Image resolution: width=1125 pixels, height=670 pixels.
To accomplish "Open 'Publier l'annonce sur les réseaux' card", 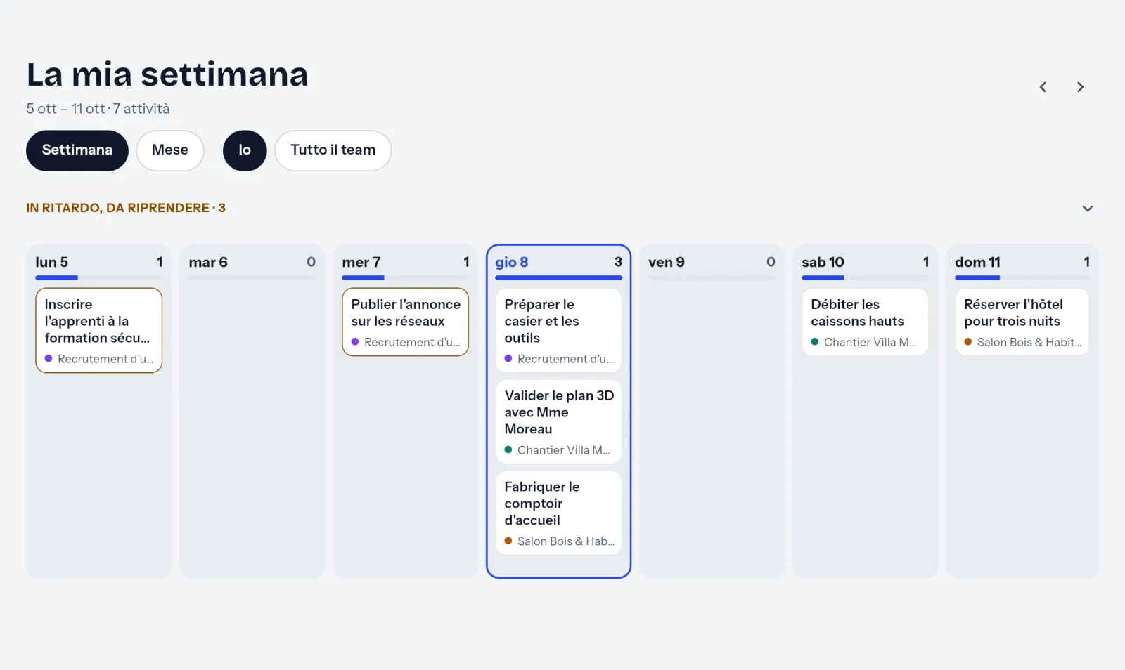I will [406, 322].
